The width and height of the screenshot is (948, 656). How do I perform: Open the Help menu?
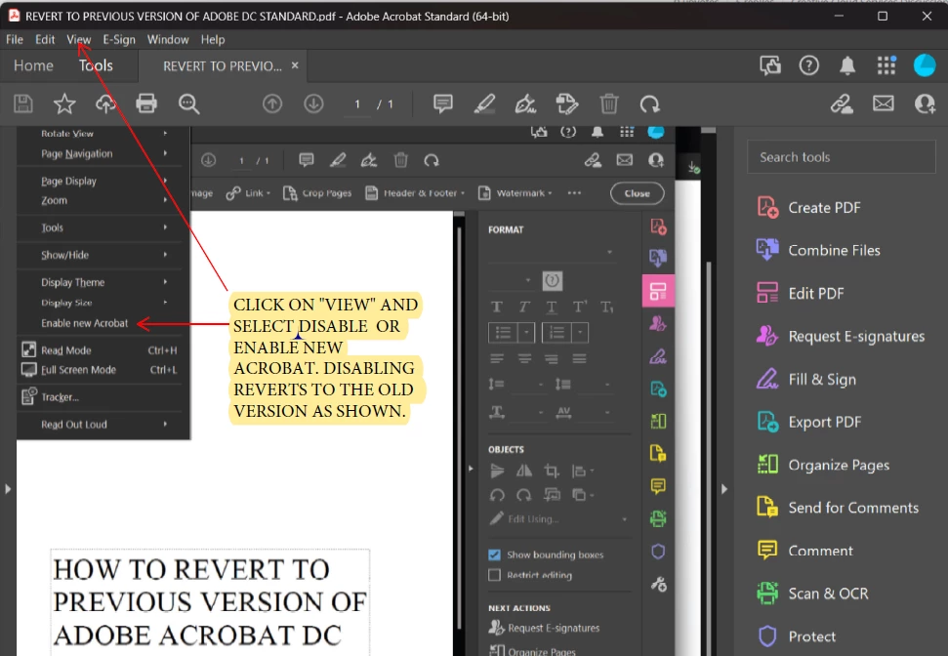[213, 39]
